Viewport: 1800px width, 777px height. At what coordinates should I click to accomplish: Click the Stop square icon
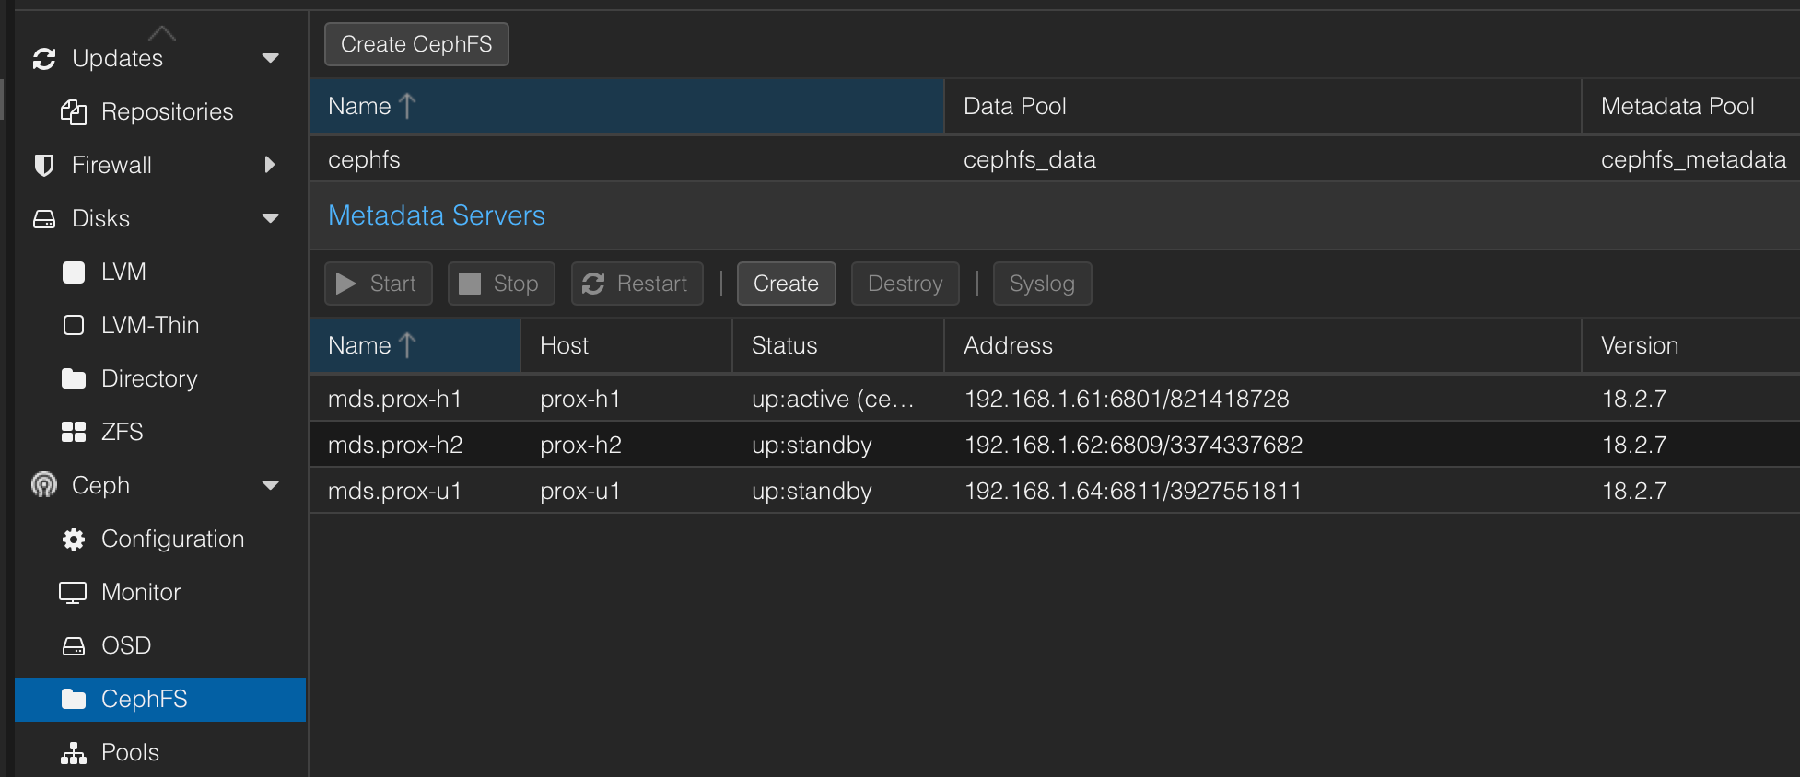470,284
